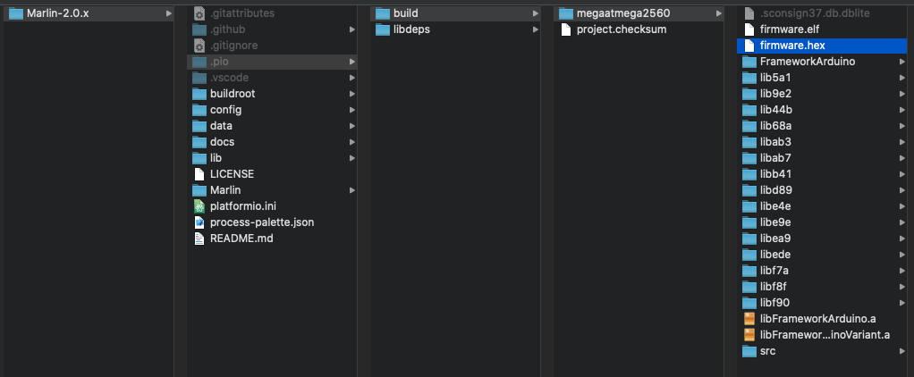Select the build folder row
The width and height of the screenshot is (914, 377).
point(455,13)
